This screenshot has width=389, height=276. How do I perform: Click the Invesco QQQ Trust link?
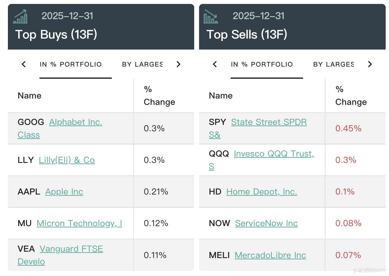tap(274, 154)
